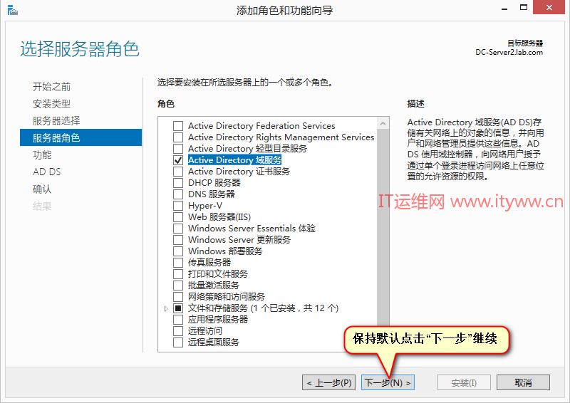Check Active Directory 轻型目录服务 checkbox
The height and width of the screenshot is (403, 570).
click(178, 149)
